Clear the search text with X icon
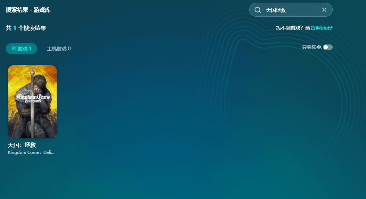The width and height of the screenshot is (366, 199). [324, 10]
